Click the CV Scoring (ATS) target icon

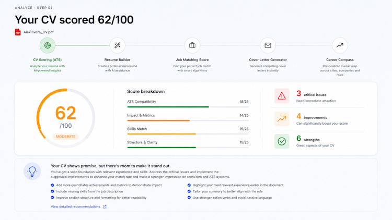point(48,45)
